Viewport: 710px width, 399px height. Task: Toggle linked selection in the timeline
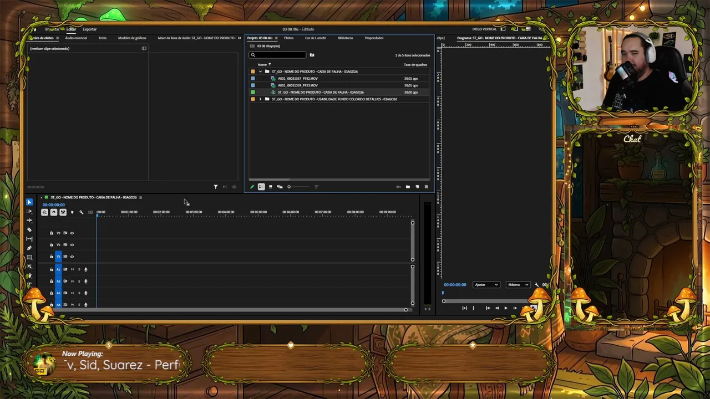pyautogui.click(x=63, y=212)
